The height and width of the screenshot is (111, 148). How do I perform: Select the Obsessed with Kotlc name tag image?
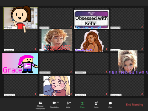(92, 19)
